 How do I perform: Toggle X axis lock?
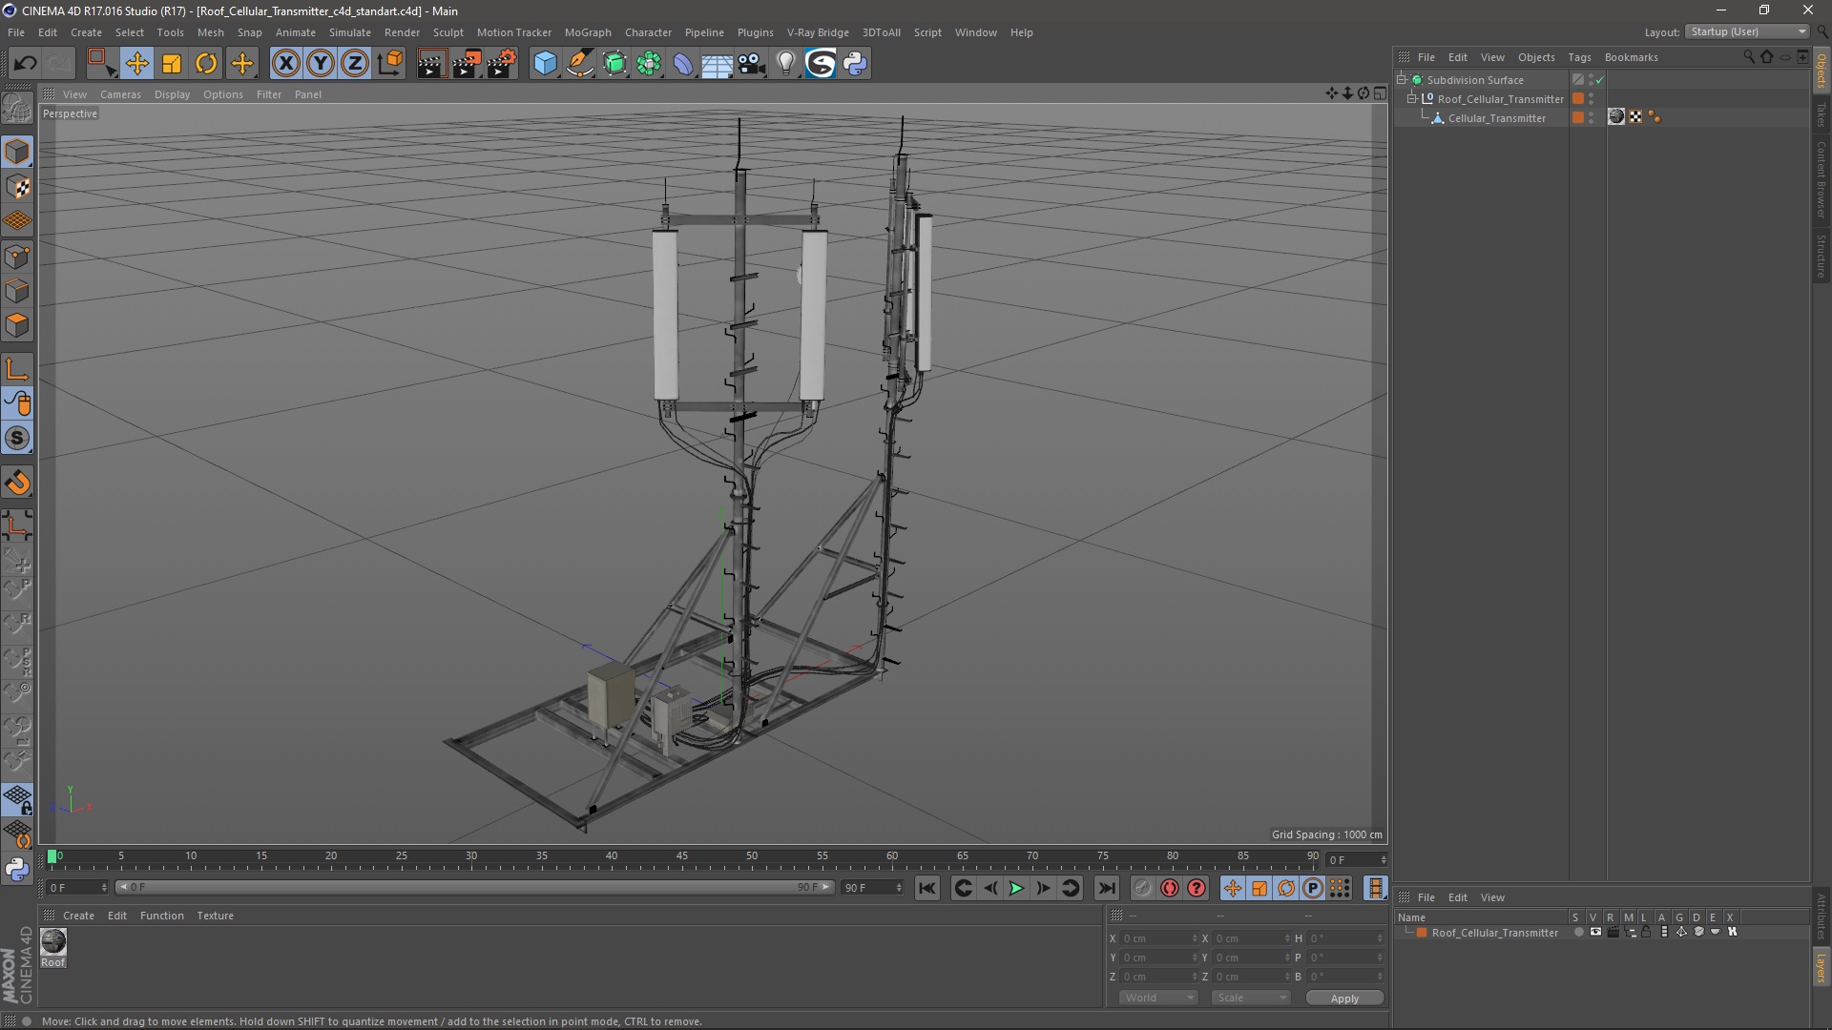(x=285, y=64)
